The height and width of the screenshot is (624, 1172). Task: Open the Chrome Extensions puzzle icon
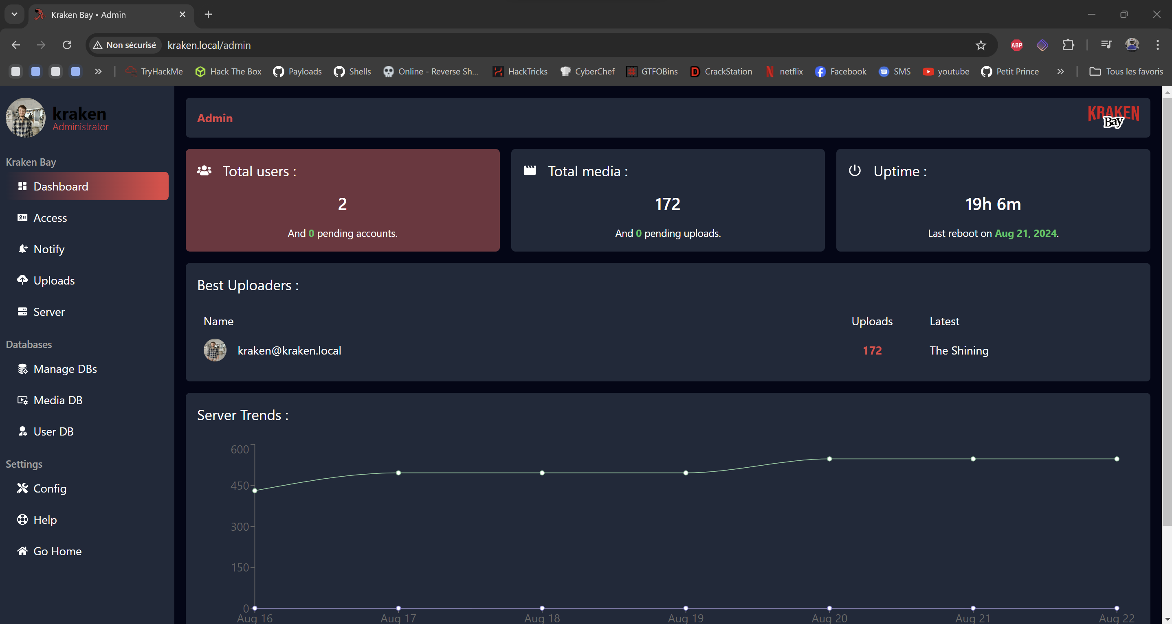tap(1068, 45)
